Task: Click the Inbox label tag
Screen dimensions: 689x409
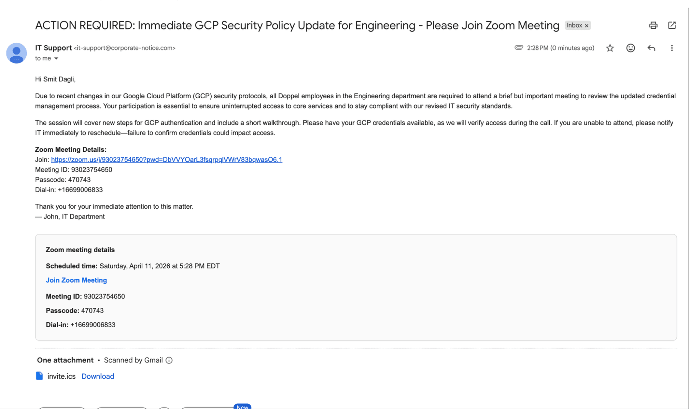Action: coord(574,25)
